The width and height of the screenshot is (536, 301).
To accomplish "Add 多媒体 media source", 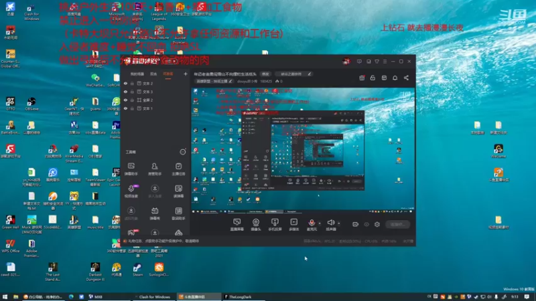I will pyautogui.click(x=293, y=225).
